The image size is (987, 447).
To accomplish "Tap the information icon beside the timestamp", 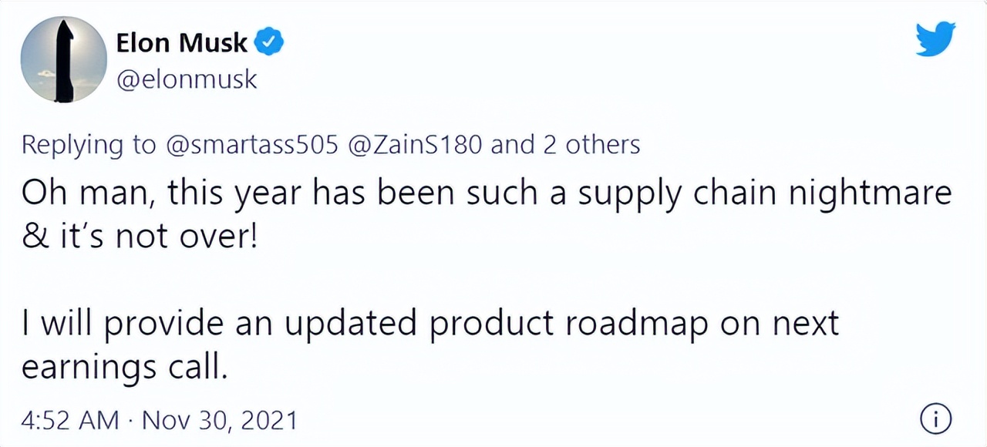I will 938,419.
